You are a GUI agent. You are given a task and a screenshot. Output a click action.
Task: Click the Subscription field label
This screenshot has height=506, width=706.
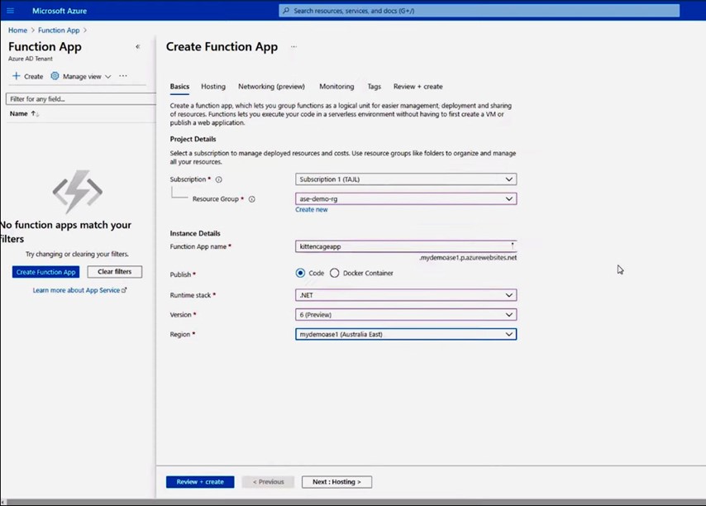(188, 179)
